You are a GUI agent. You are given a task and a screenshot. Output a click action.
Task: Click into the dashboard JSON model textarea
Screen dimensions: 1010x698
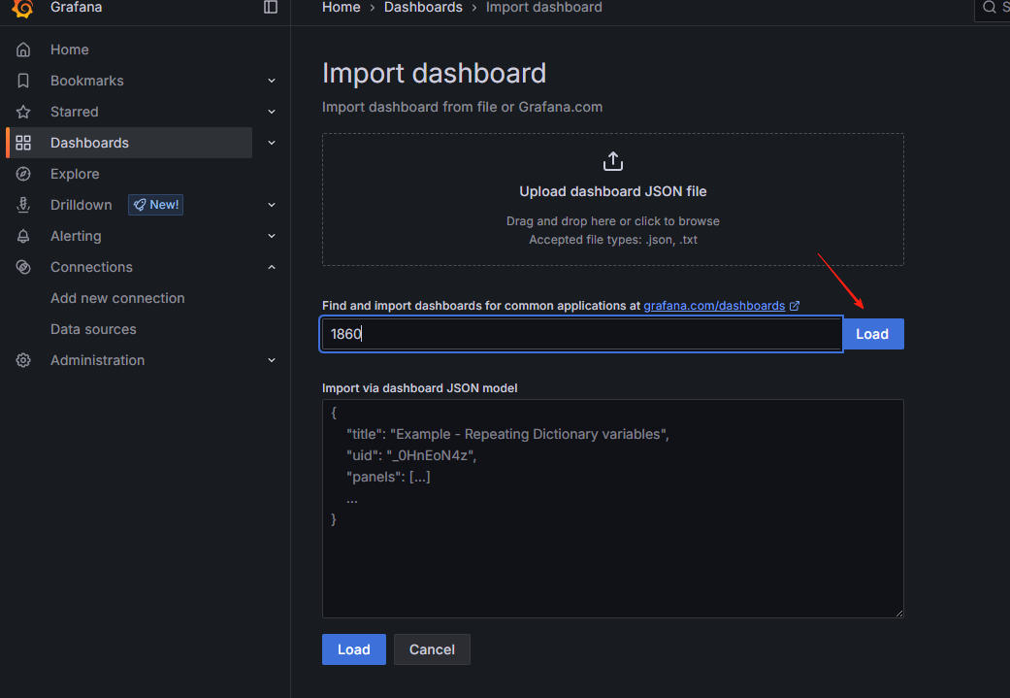pos(613,509)
